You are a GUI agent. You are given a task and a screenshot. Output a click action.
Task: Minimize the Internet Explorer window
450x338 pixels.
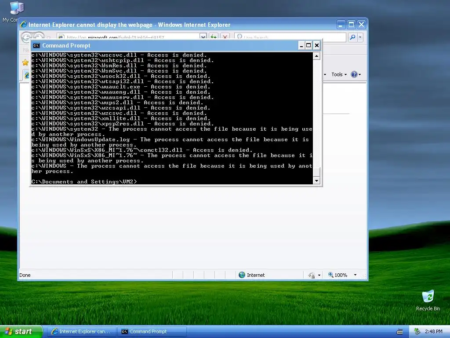coord(341,25)
